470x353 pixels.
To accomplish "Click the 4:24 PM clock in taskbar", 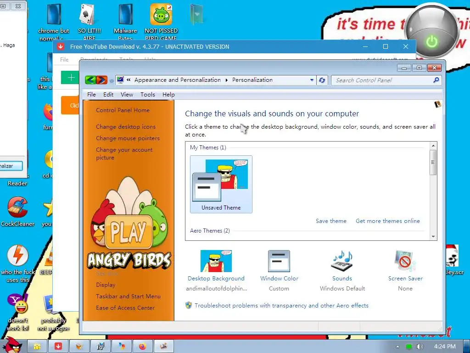I will [444, 347].
